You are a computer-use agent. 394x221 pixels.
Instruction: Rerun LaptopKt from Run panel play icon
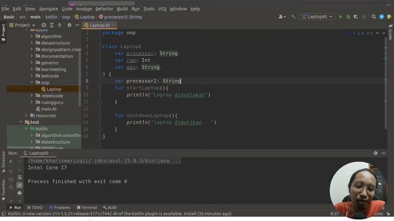pyautogui.click(x=11, y=162)
